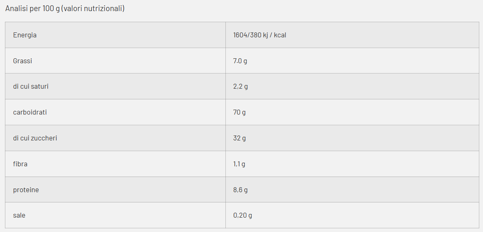Click '100 g' in the heading
Viewport: 483px width, 232px height.
(x=51, y=9)
